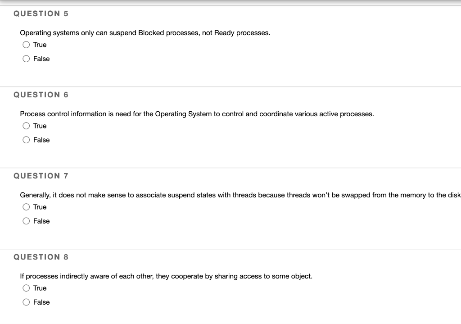Select True for Question 6
This screenshot has height=324, width=461.
[26, 126]
